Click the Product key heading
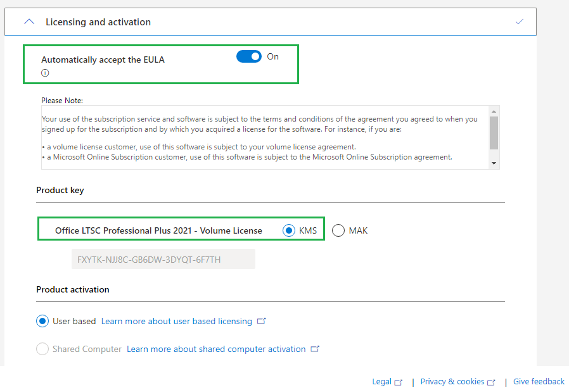 click(60, 191)
